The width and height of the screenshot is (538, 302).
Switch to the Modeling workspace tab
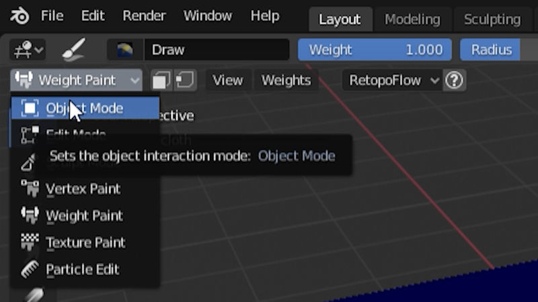[412, 19]
